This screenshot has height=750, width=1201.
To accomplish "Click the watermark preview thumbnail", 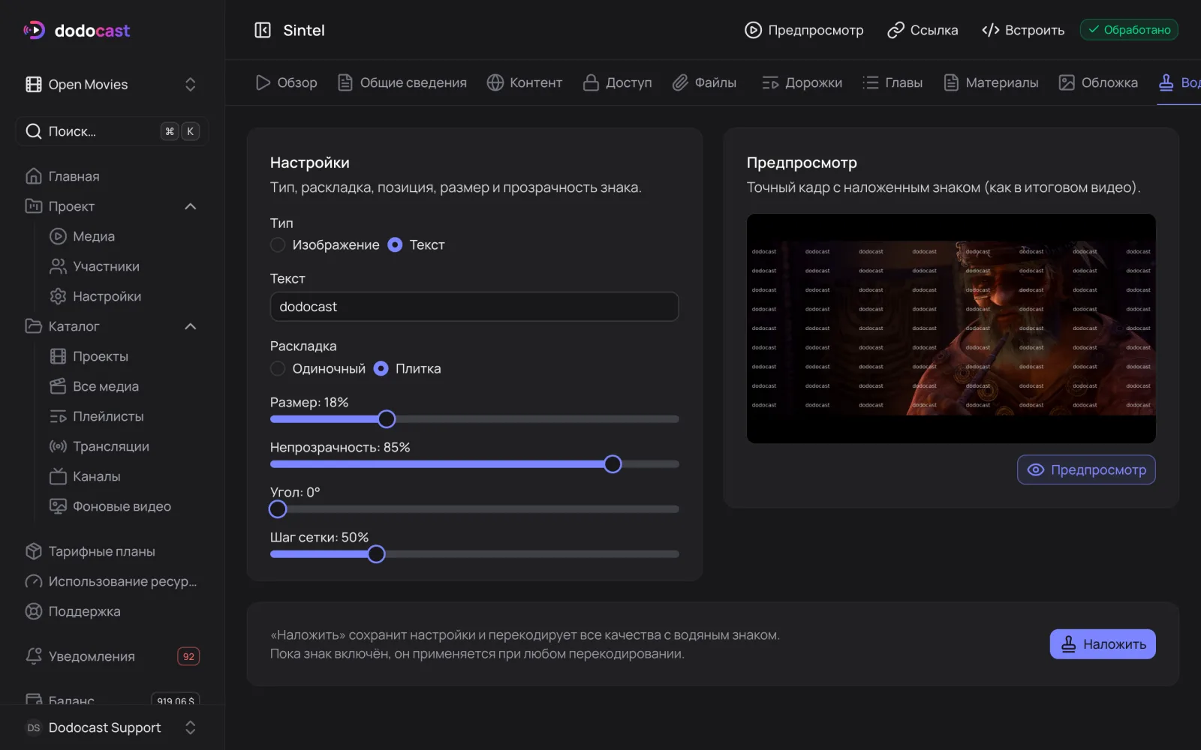I will 951,328.
